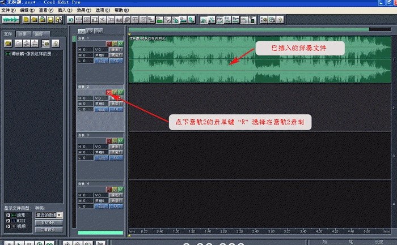Click the file panel help question icon

click(56, 44)
